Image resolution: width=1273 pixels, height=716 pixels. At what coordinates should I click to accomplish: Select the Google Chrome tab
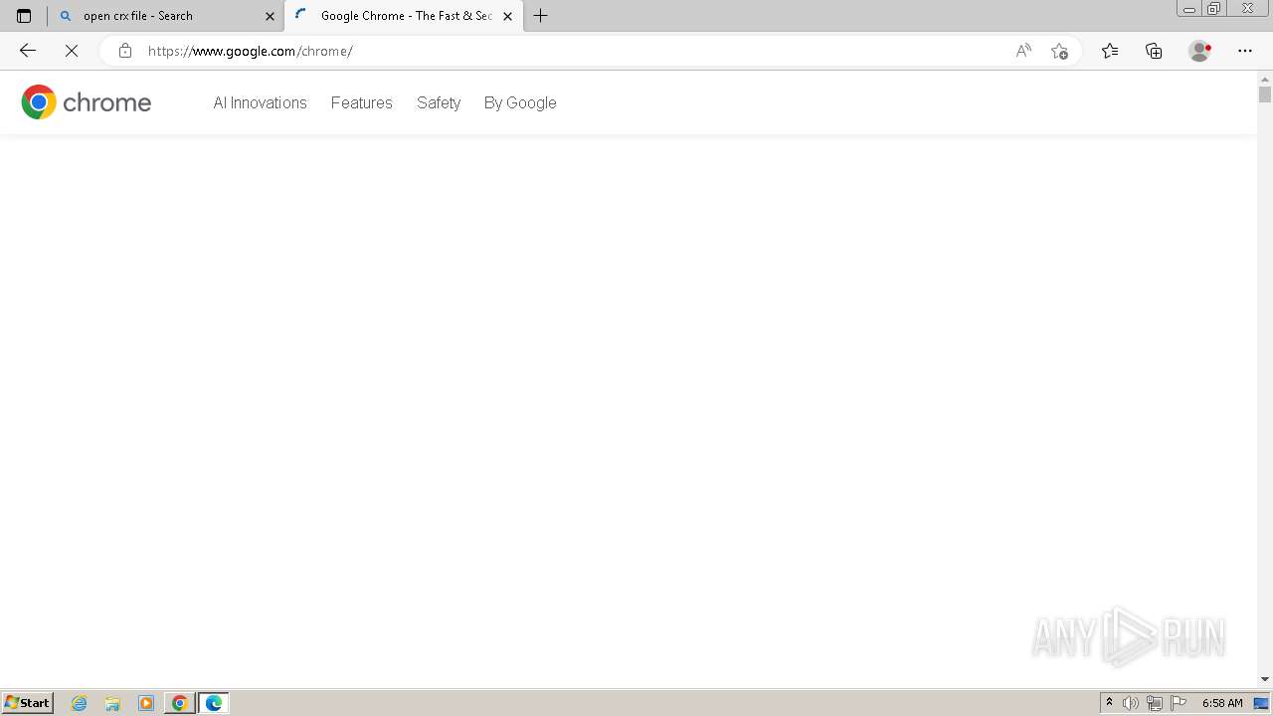[404, 16]
